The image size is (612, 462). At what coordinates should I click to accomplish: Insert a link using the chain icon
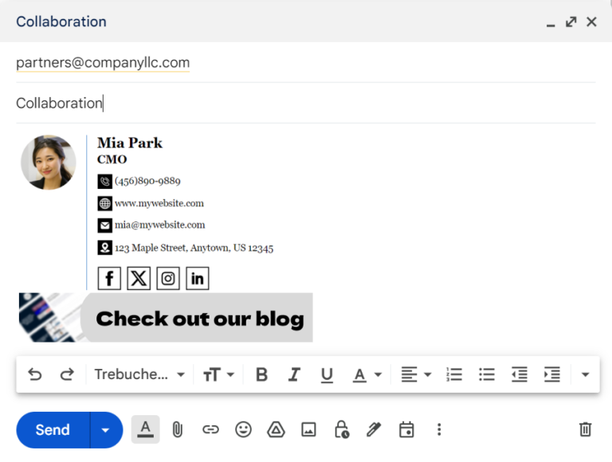(x=210, y=430)
